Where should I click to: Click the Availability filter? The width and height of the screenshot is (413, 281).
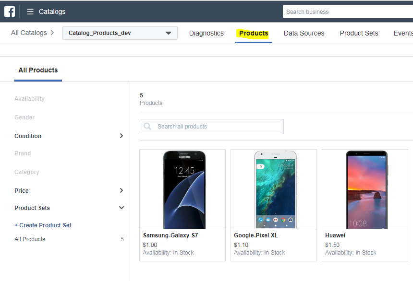tap(29, 99)
